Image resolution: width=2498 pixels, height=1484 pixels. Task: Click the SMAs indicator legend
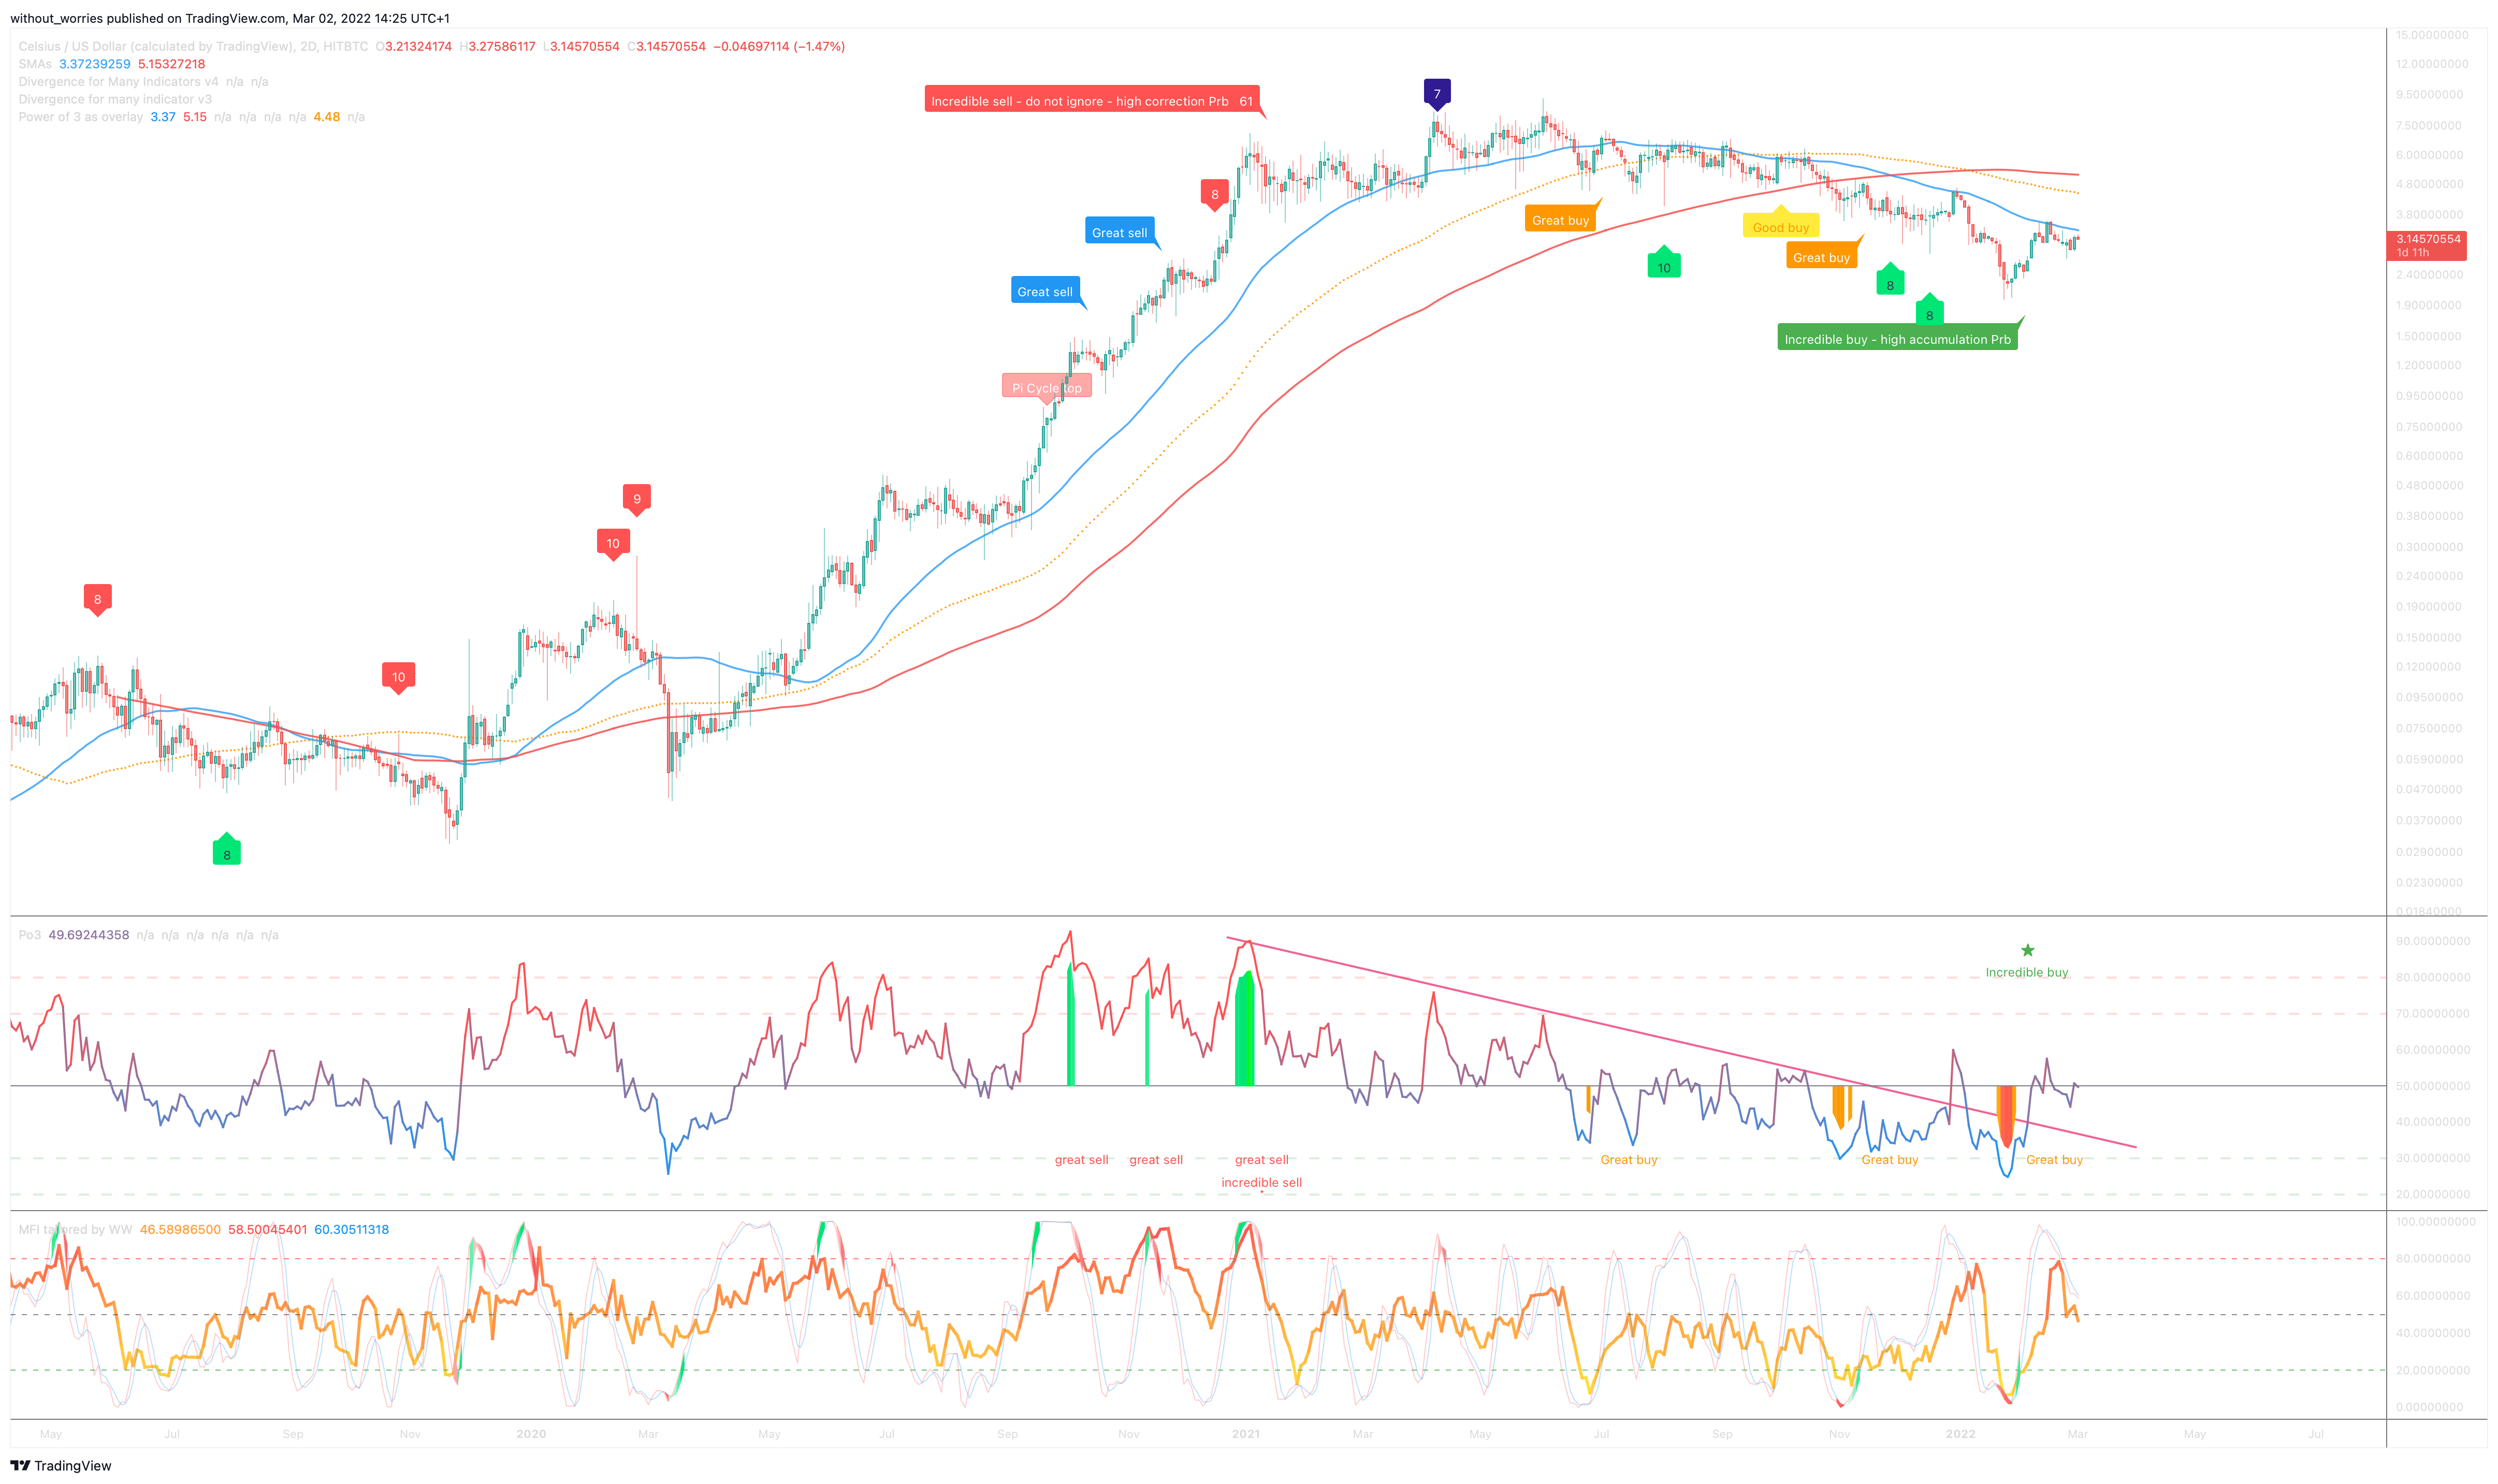point(34,64)
